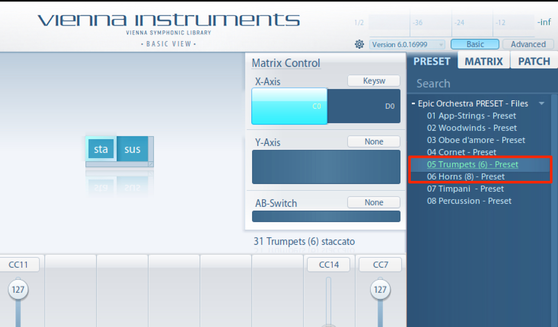This screenshot has height=327, width=558.
Task: Select 05 Trumpets (6) - Preset
Action: [473, 164]
